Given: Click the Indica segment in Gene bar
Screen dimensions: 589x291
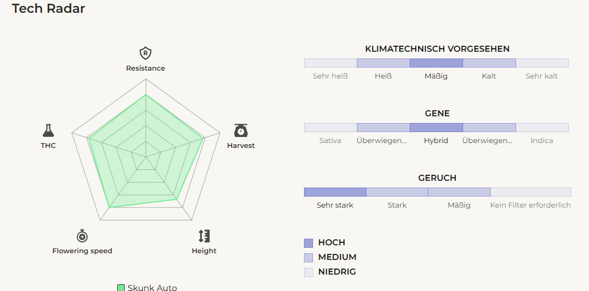Looking at the screenshot, I should click(x=542, y=128).
